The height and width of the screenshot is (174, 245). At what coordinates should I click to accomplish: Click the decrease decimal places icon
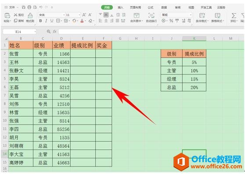tap(189, 21)
